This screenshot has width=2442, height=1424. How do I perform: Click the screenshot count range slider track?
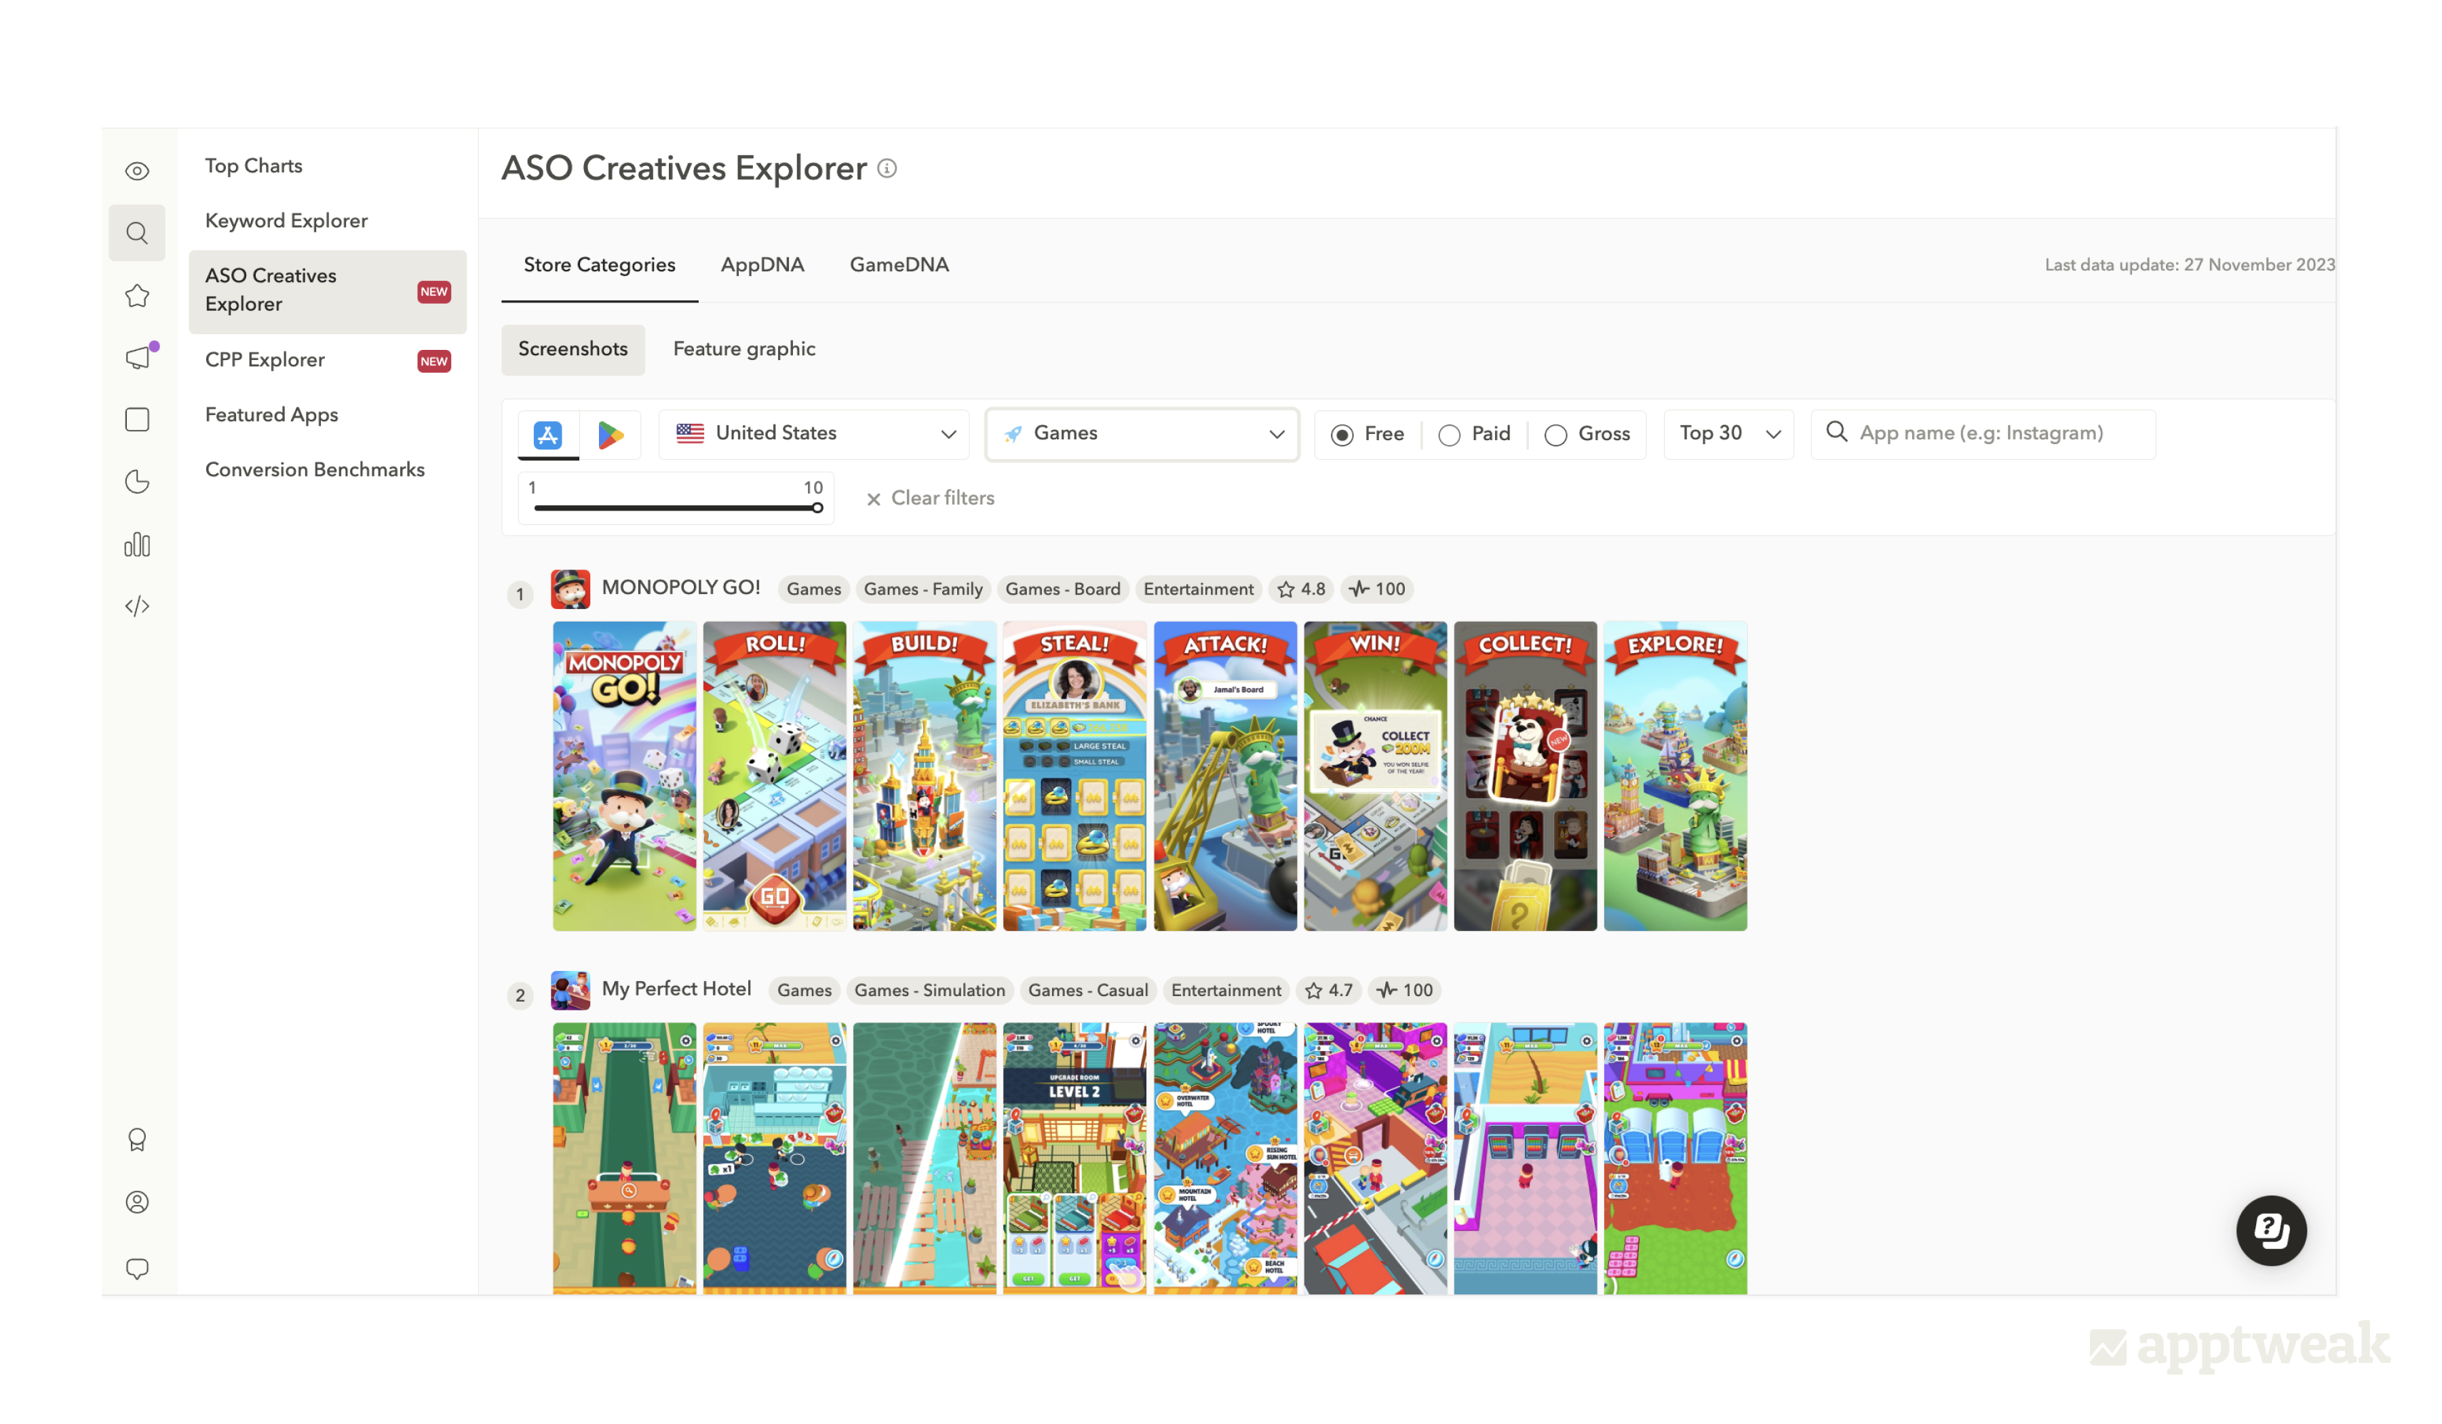pyautogui.click(x=676, y=508)
